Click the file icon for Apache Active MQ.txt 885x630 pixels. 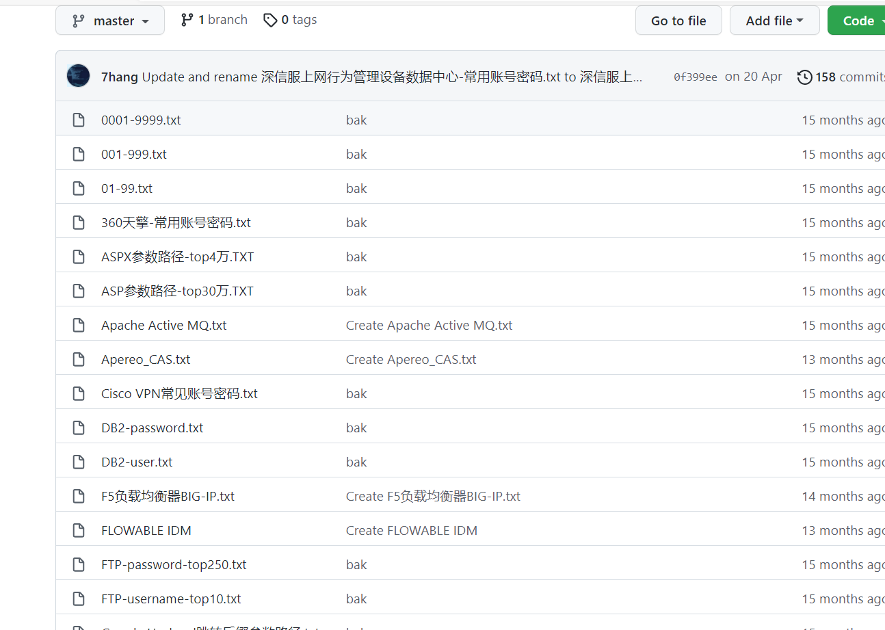coord(79,326)
